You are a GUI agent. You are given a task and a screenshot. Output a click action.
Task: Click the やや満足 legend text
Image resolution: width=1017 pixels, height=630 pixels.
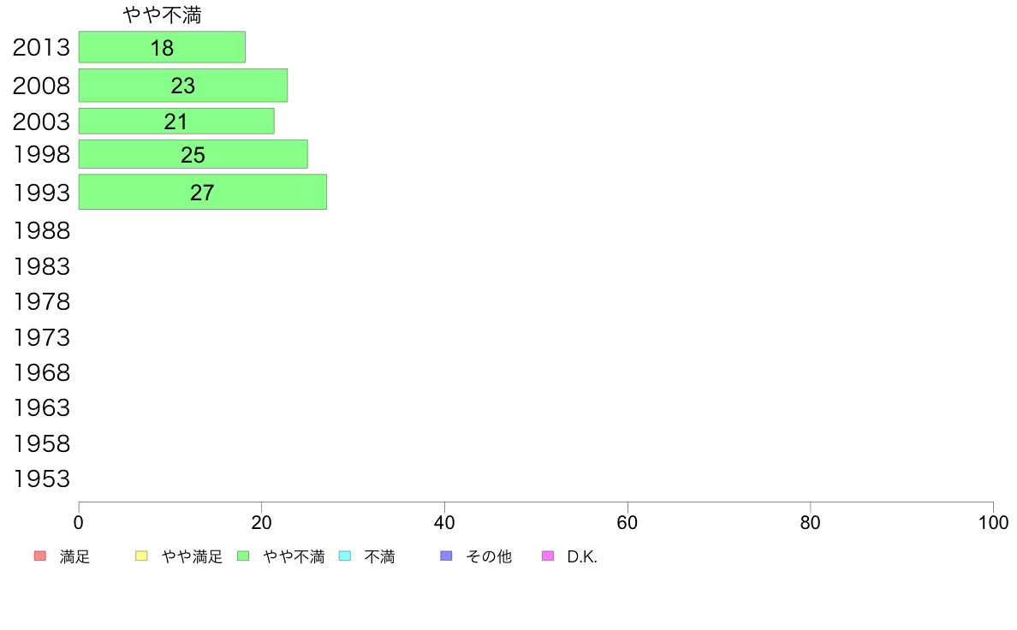click(192, 556)
